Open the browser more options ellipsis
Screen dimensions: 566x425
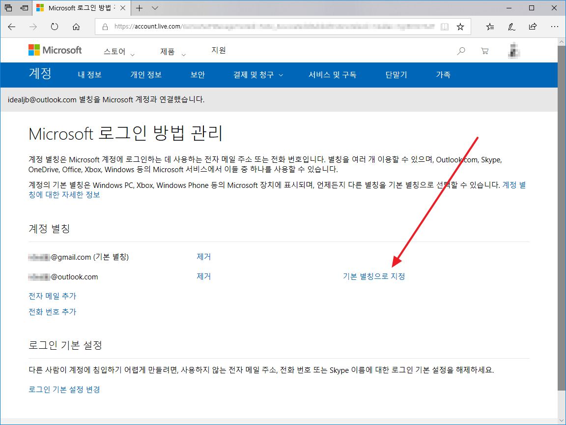(x=555, y=27)
